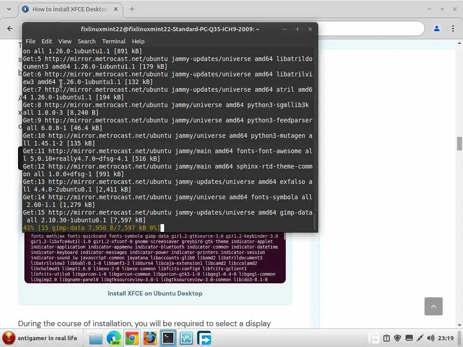The image size is (463, 347).
Task: Close the terminal window
Action: [310, 29]
